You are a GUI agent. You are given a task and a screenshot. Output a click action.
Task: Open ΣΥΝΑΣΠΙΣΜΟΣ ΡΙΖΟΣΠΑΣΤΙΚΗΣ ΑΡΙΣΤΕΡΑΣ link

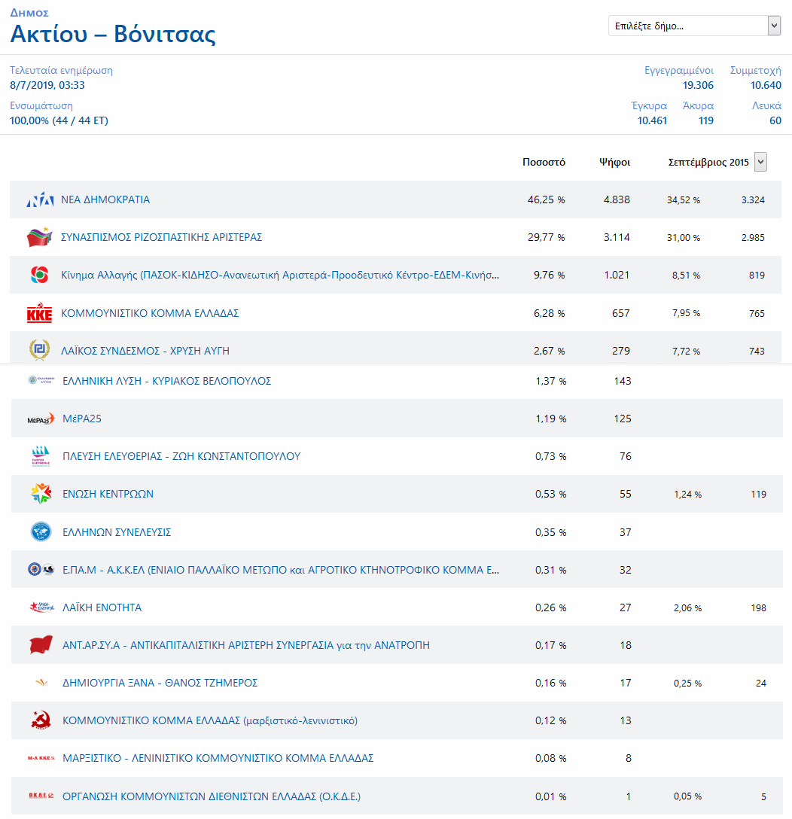[161, 237]
